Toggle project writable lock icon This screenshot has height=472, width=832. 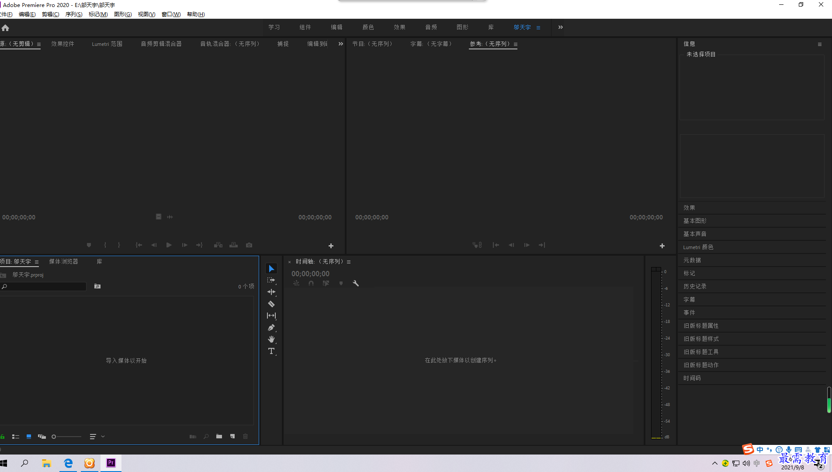tap(3, 437)
